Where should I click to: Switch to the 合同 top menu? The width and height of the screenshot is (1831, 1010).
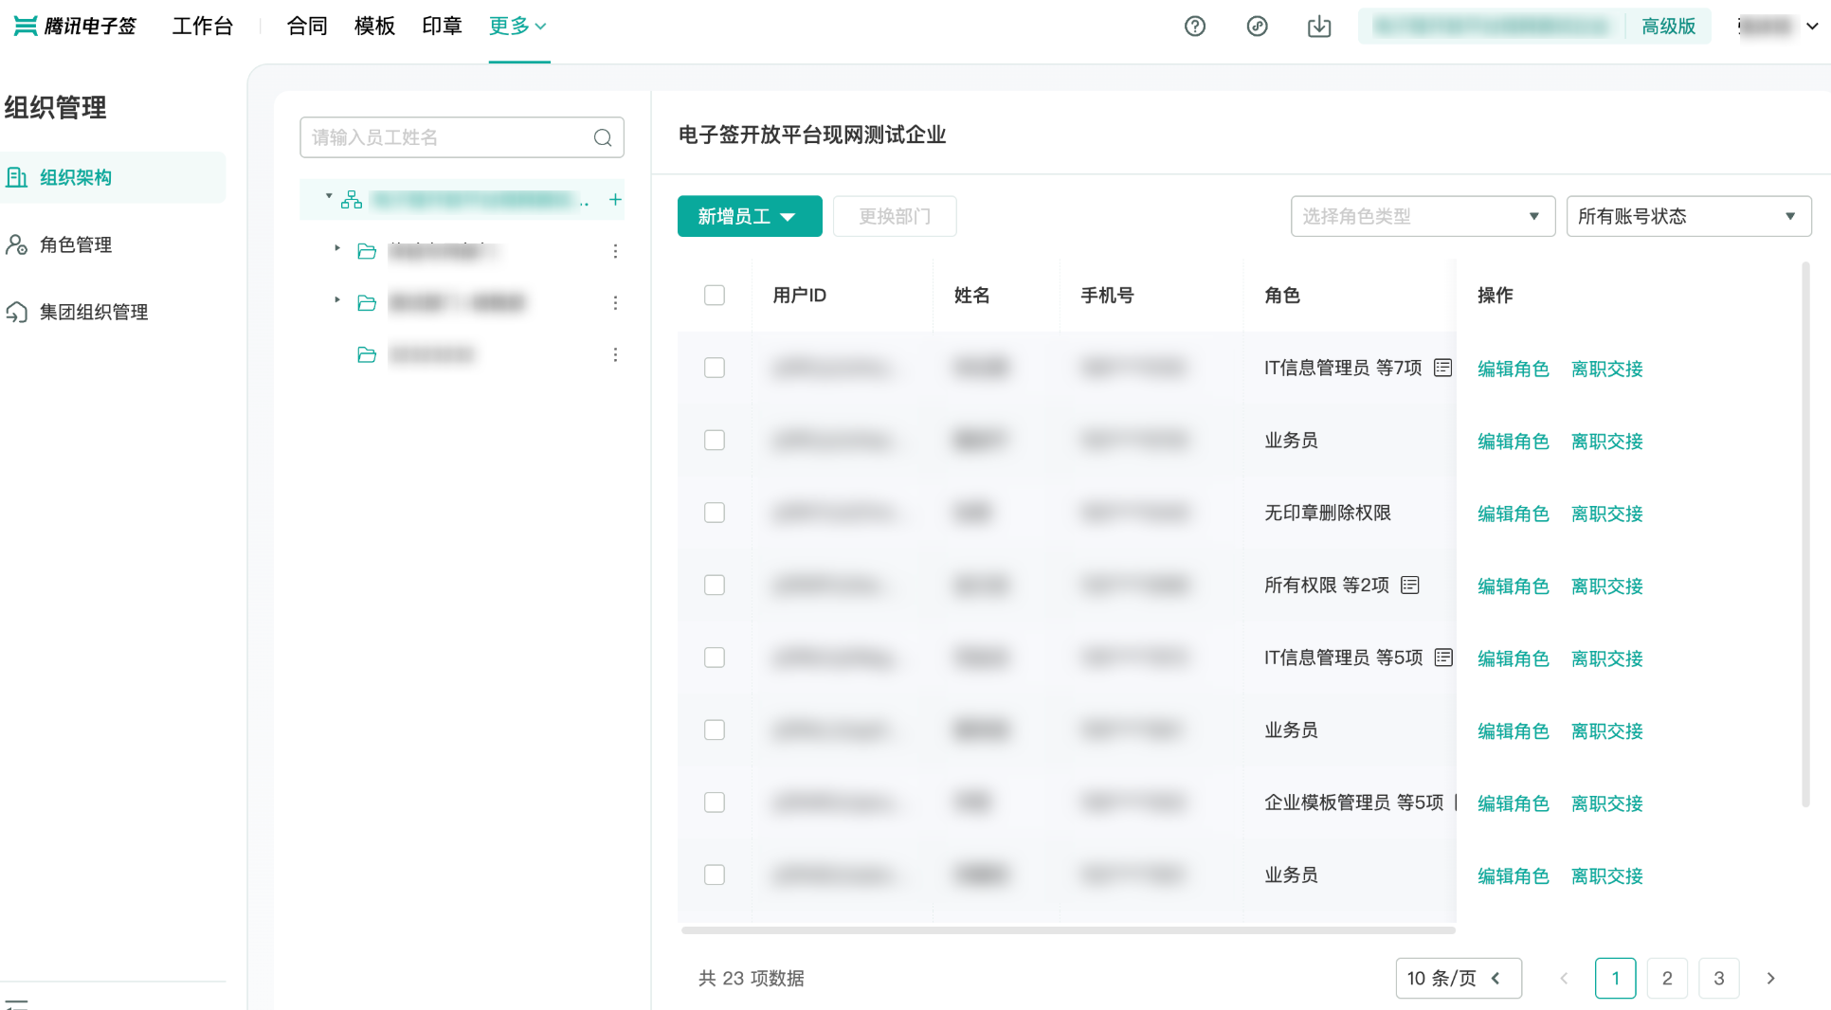[x=307, y=27]
